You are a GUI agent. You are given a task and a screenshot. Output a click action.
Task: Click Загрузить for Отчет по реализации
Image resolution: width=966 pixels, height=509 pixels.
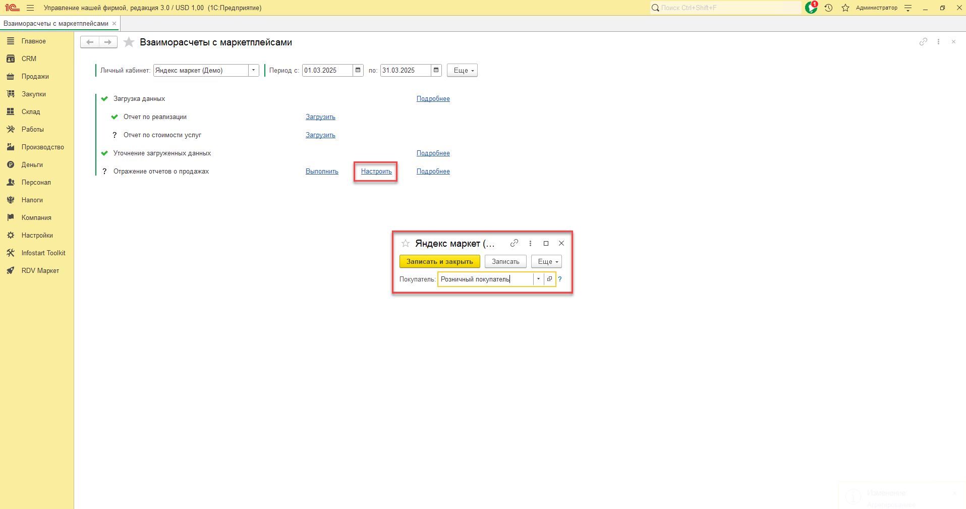(x=320, y=117)
